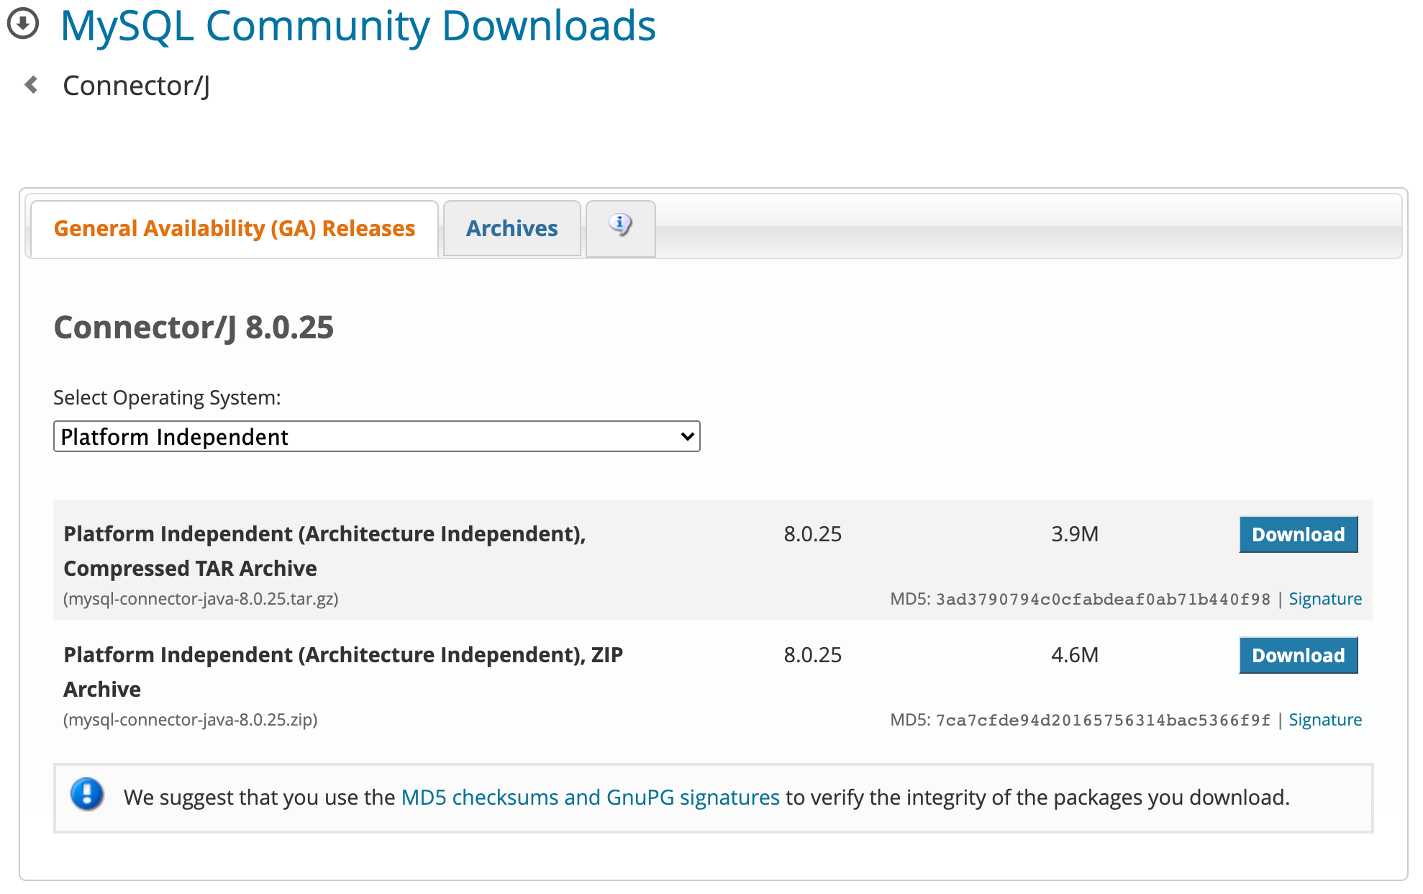The height and width of the screenshot is (894, 1423).
Task: Switch to General Availability (GA) Releases tab
Action: click(x=234, y=228)
